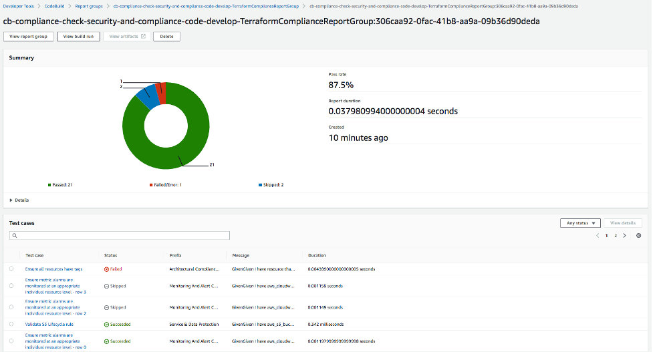Open metric alarms test case row 2
This screenshot has width=653, height=352.
pos(55,307)
